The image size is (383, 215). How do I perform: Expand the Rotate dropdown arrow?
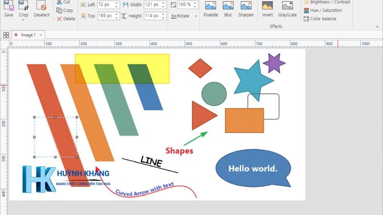(x=196, y=16)
